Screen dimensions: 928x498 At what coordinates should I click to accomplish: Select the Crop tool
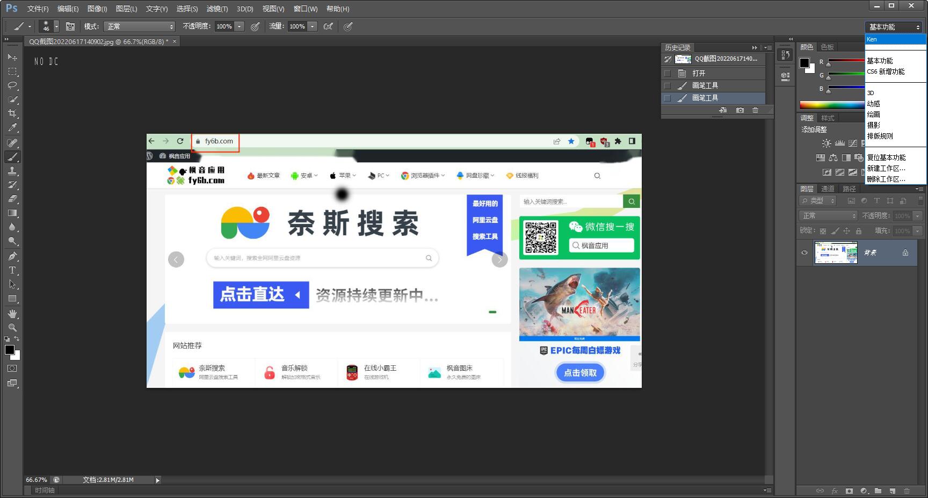click(12, 113)
